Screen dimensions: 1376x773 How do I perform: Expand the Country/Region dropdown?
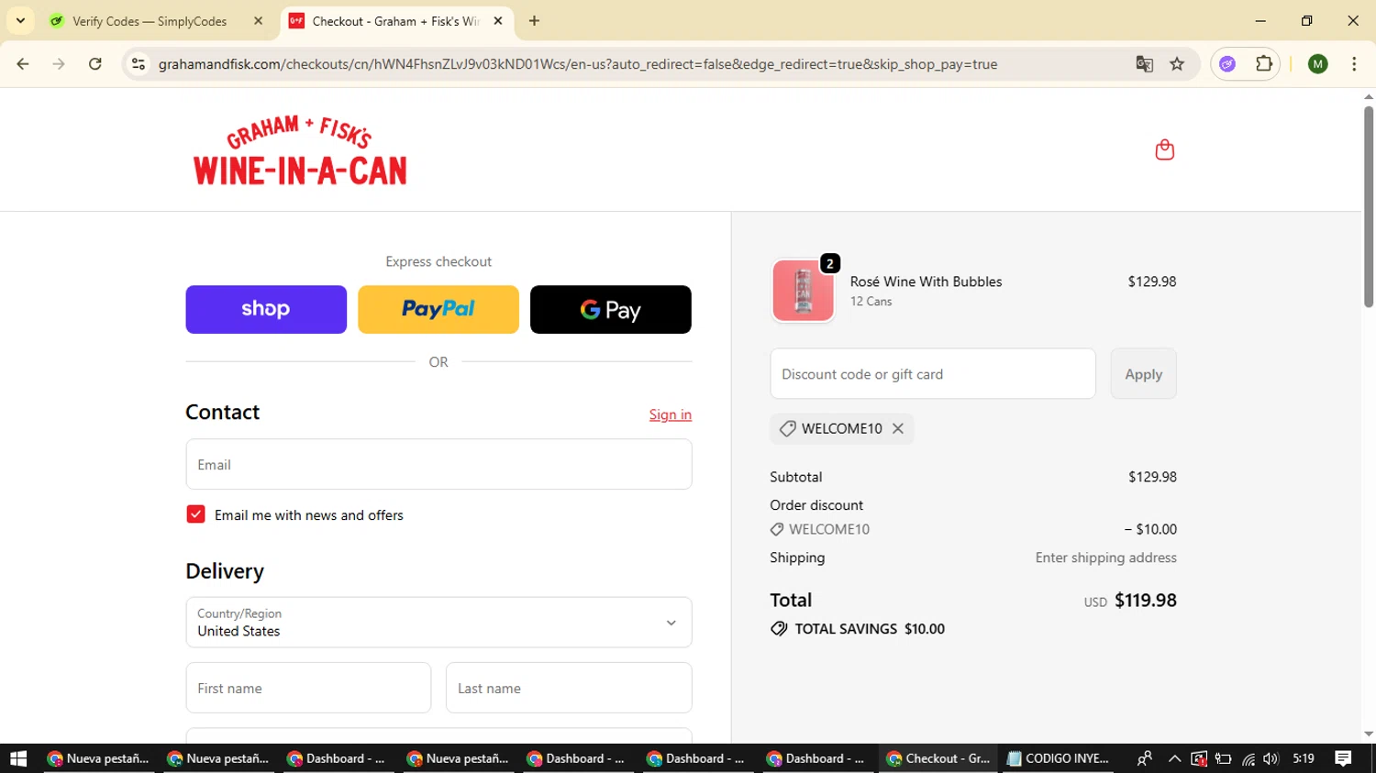438,623
